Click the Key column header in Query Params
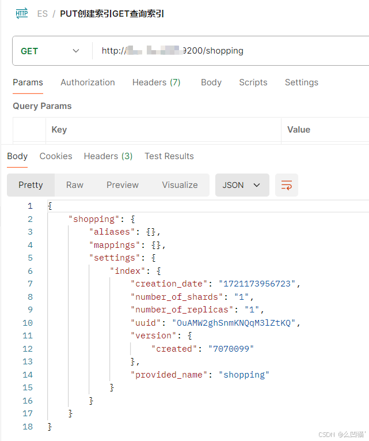This screenshot has height=441, width=369. click(59, 130)
